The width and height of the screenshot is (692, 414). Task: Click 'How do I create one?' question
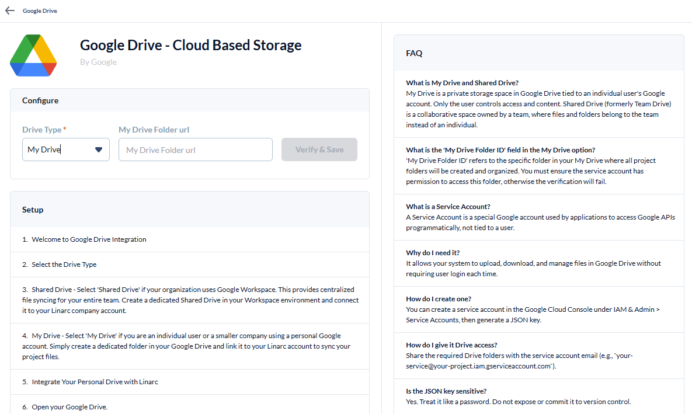tap(438, 299)
